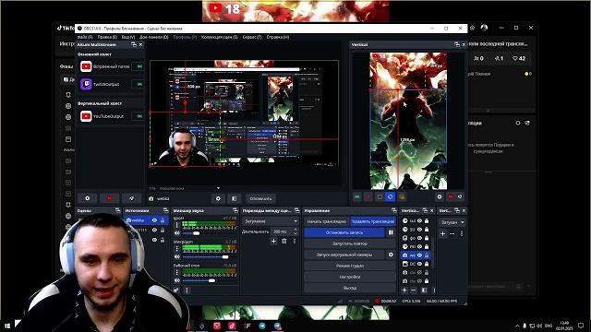Click the Start Streaming button

(326, 221)
